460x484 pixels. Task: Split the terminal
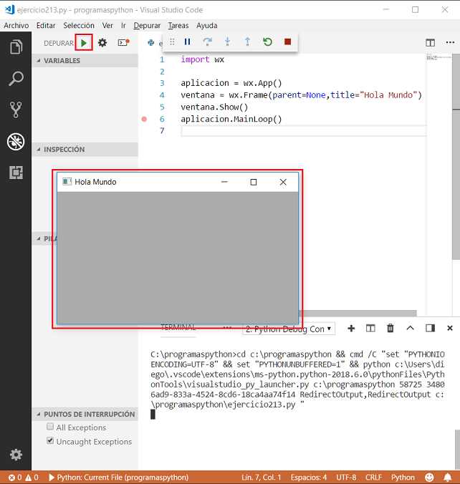tap(370, 328)
